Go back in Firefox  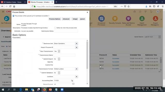[x=2, y=6]
